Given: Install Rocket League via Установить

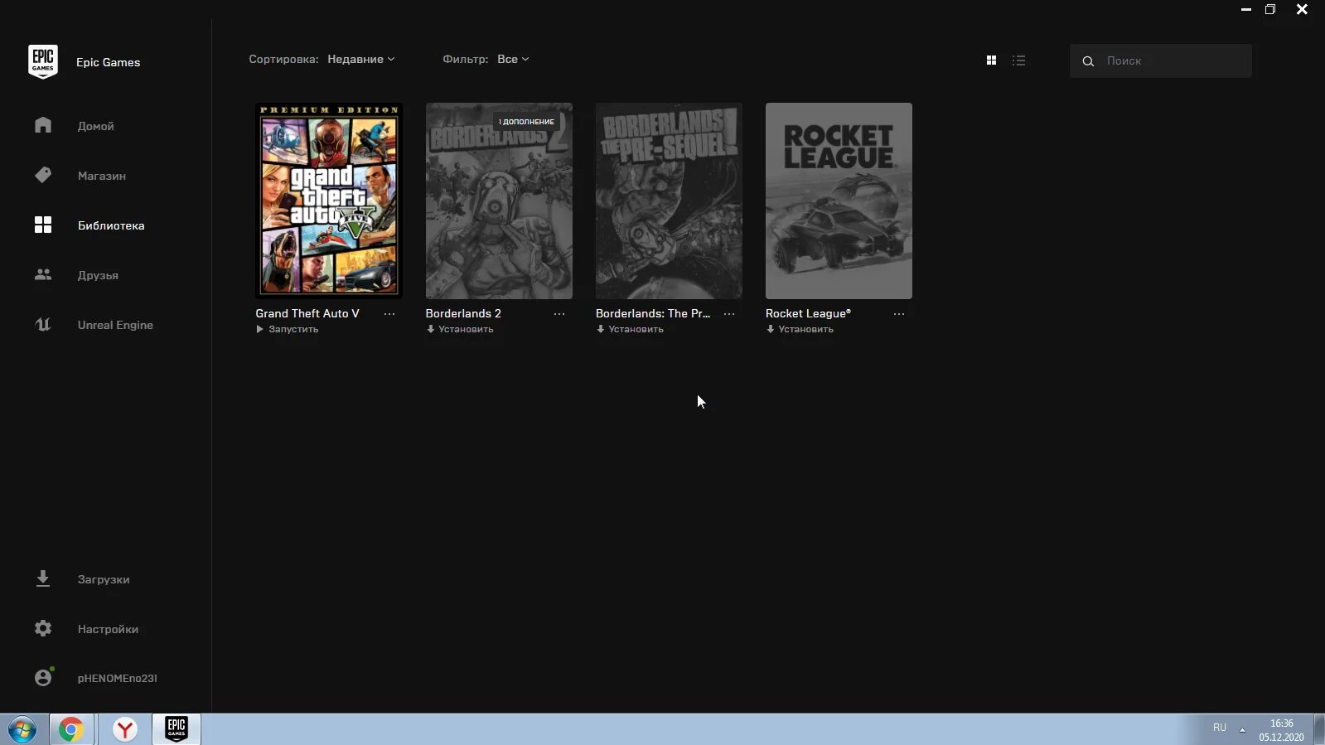Looking at the screenshot, I should coord(800,329).
